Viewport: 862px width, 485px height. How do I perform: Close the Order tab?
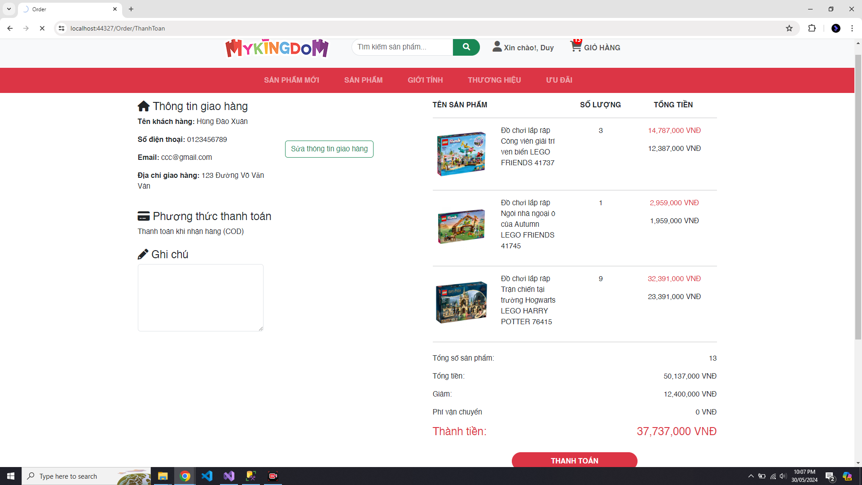[115, 9]
